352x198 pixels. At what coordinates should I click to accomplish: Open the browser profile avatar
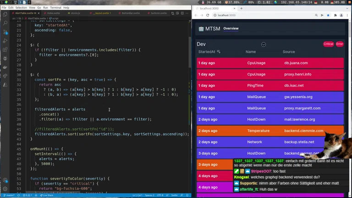pos(341,15)
